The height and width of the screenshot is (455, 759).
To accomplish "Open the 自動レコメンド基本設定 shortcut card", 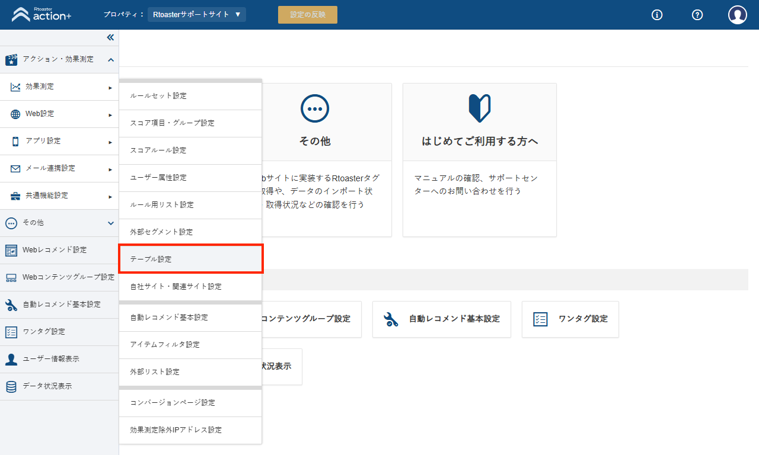I will 442,319.
